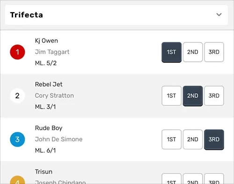Screen dimensions: 234x184
Task: Pick 3RD for Rebel Jet
Action: point(214,96)
